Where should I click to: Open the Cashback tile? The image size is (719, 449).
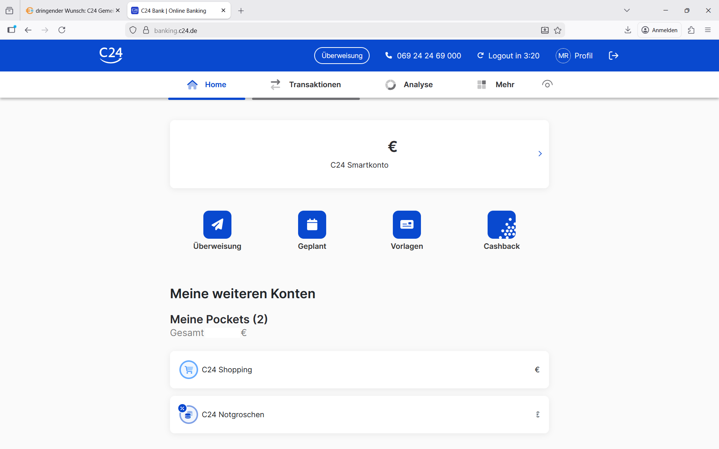[x=501, y=224]
